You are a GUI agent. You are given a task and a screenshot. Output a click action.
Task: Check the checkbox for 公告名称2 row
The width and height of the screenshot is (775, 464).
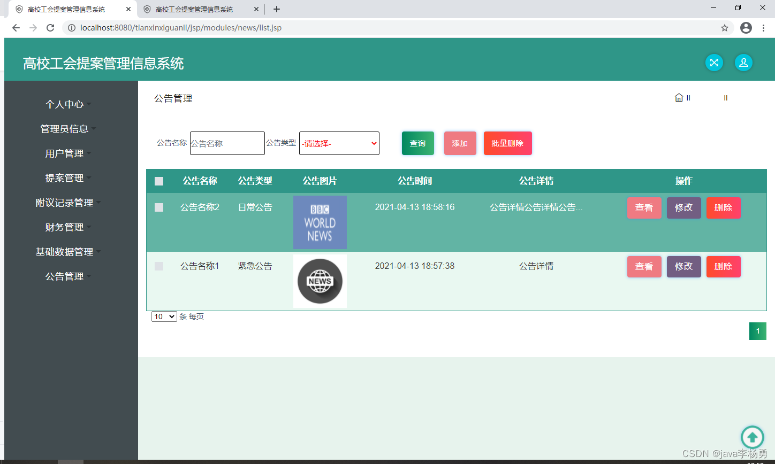[158, 207]
